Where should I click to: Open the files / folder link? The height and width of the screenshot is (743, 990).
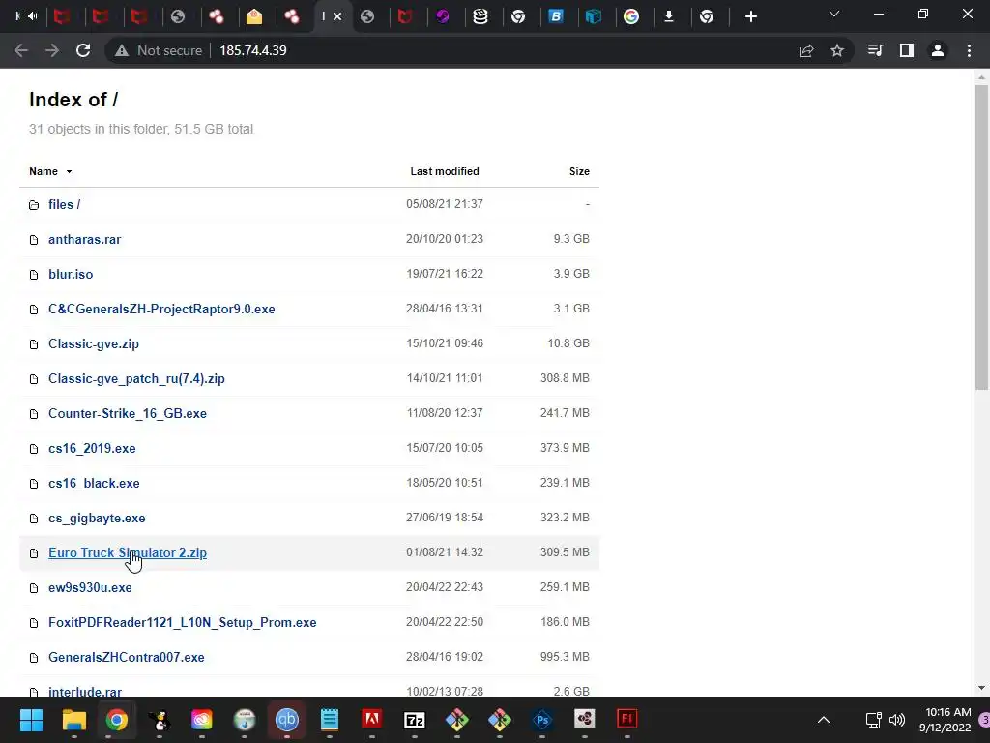(65, 205)
